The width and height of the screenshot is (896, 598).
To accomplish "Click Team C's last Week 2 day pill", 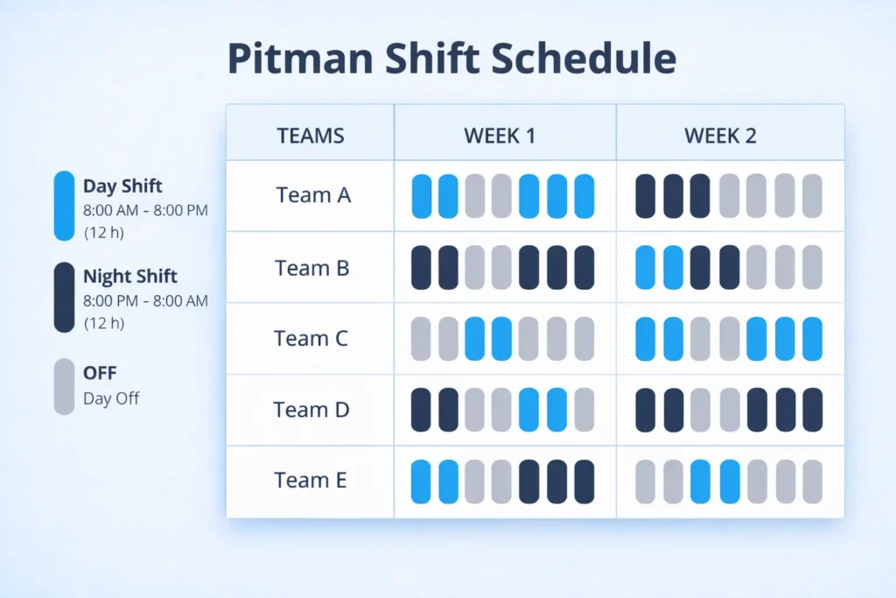I will [812, 339].
